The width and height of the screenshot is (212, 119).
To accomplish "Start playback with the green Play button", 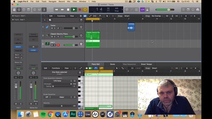I will pyautogui.click(x=74, y=10).
